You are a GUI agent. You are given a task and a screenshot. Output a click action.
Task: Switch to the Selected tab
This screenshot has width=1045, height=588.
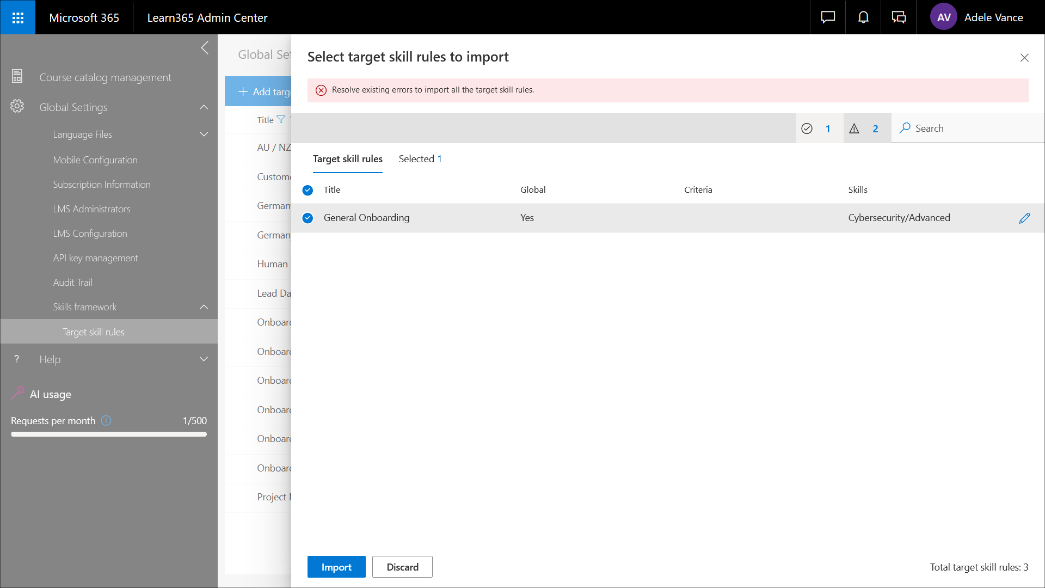[x=420, y=159]
